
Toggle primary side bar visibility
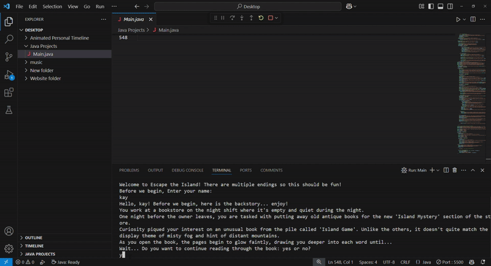click(431, 6)
